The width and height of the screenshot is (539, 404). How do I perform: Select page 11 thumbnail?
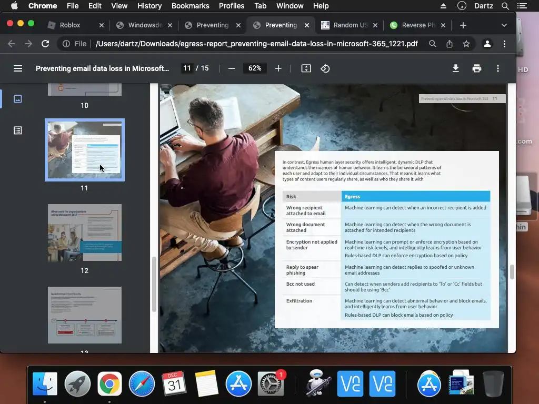tap(85, 150)
